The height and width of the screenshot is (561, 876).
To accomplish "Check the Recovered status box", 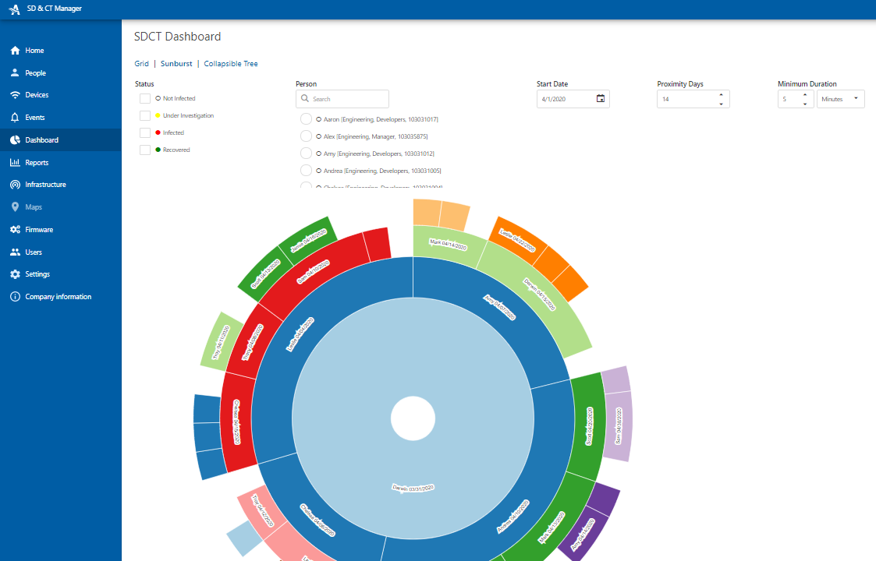I will [145, 150].
